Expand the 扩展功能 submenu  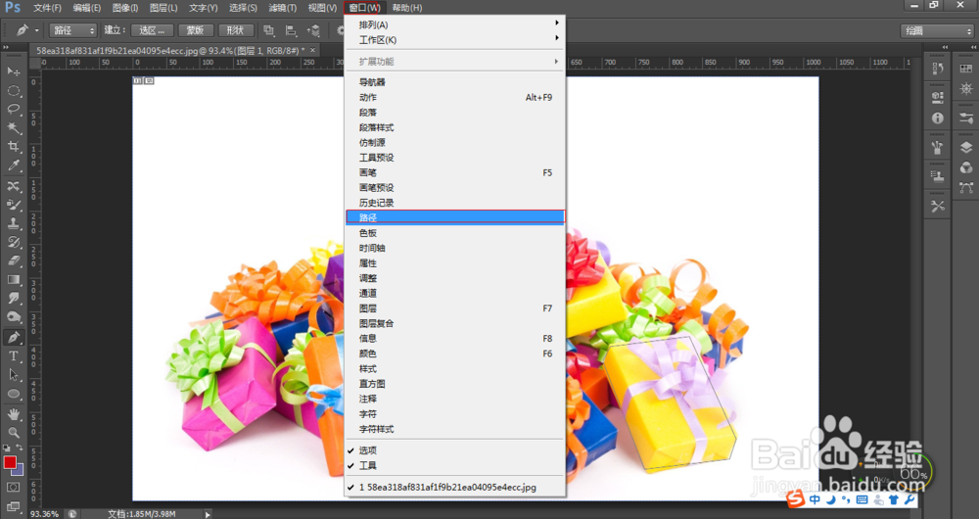(x=454, y=62)
